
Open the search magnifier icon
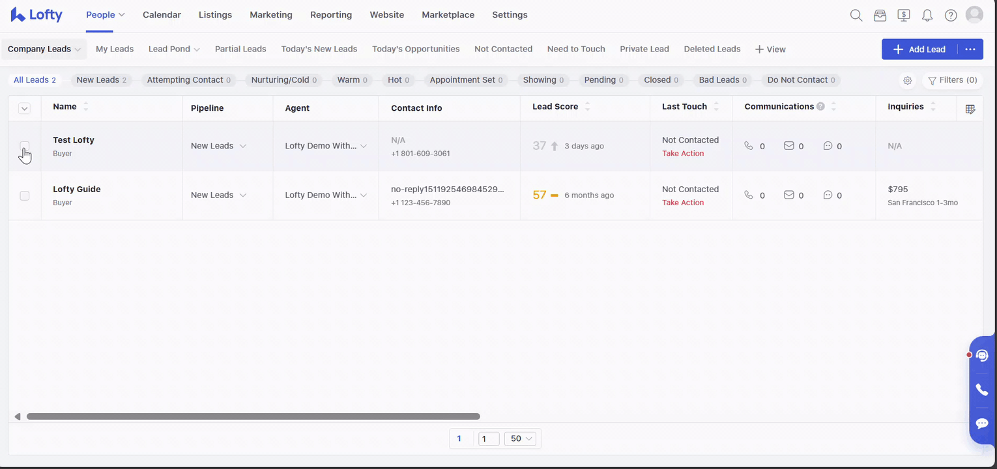point(856,15)
